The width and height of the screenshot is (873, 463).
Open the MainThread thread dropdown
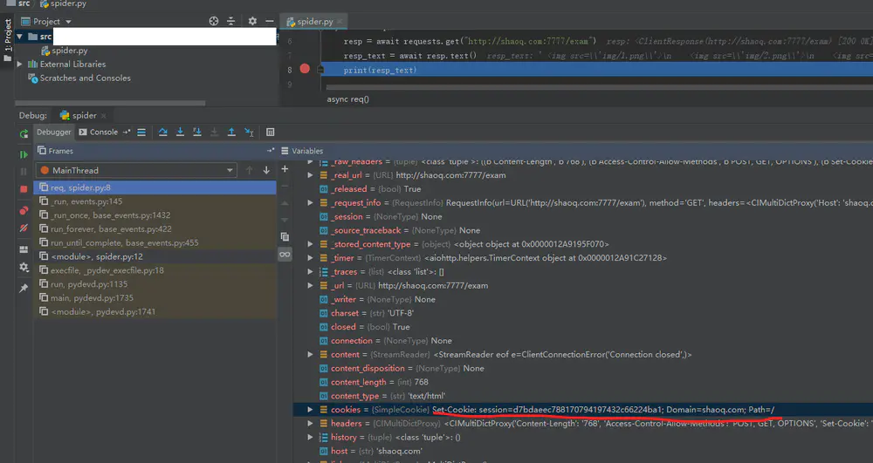[135, 170]
